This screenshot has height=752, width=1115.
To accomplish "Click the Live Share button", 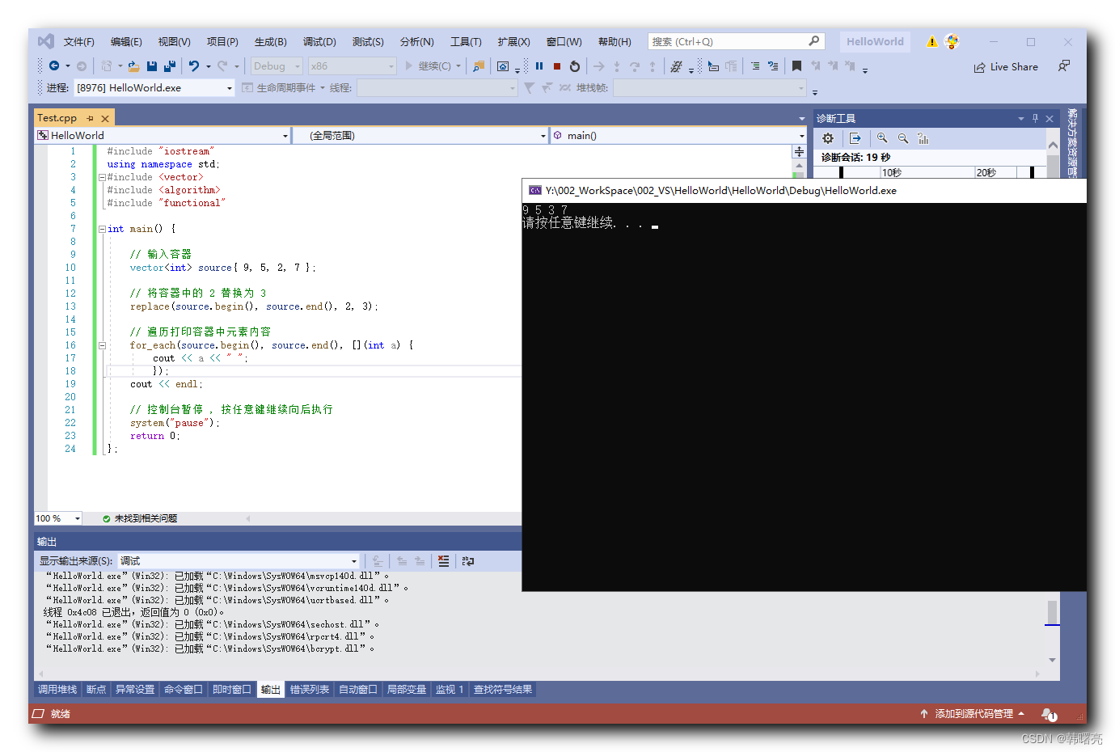I will (x=1006, y=67).
